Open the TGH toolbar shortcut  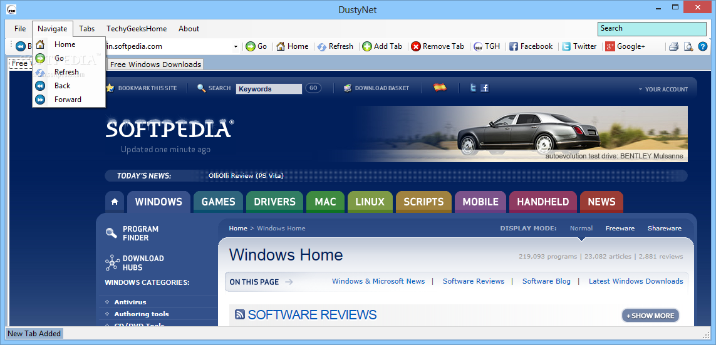[x=487, y=46]
